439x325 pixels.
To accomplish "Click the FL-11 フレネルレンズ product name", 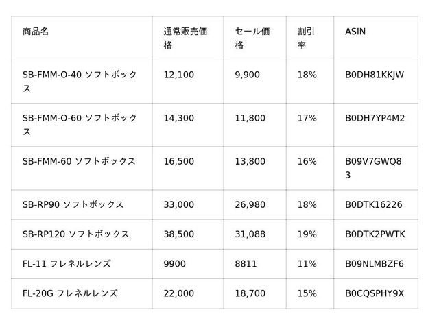I will (67, 263).
